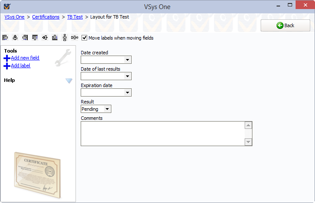Click the align top edges icon
This screenshot has width=315, height=203.
coord(35,38)
